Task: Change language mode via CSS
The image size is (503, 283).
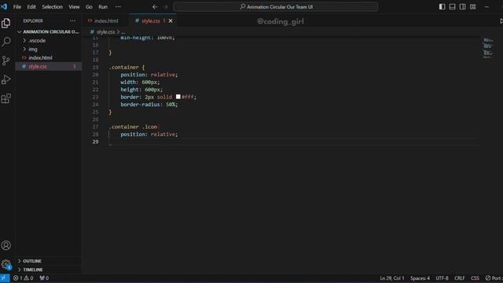Action: (x=475, y=278)
